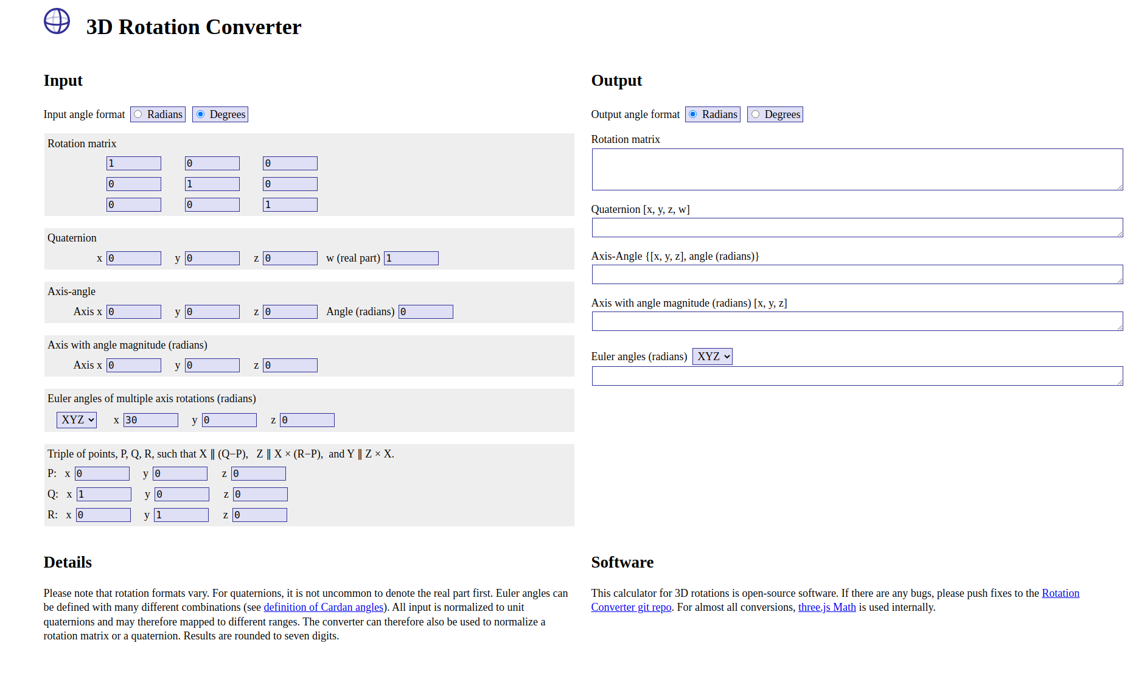Image resolution: width=1147 pixels, height=682 pixels.
Task: Open the input Euler order XYZ dropdown
Action: coord(77,420)
